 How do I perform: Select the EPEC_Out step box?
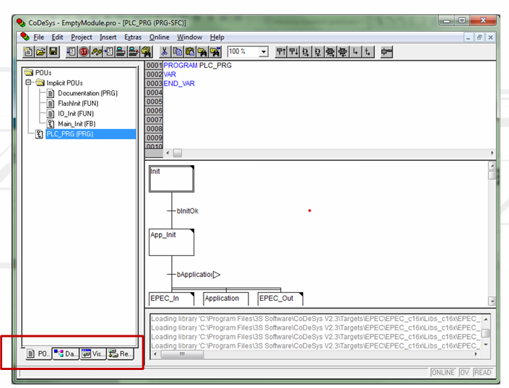280,299
